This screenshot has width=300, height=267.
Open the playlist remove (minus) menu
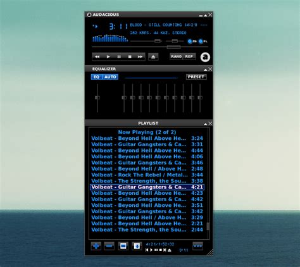(x=109, y=246)
